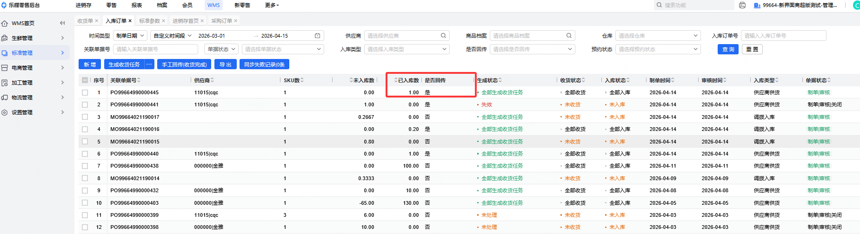Image resolution: width=860 pixels, height=234 pixels.
Task: Click the green user avatar icon
Action: click(x=856, y=5)
